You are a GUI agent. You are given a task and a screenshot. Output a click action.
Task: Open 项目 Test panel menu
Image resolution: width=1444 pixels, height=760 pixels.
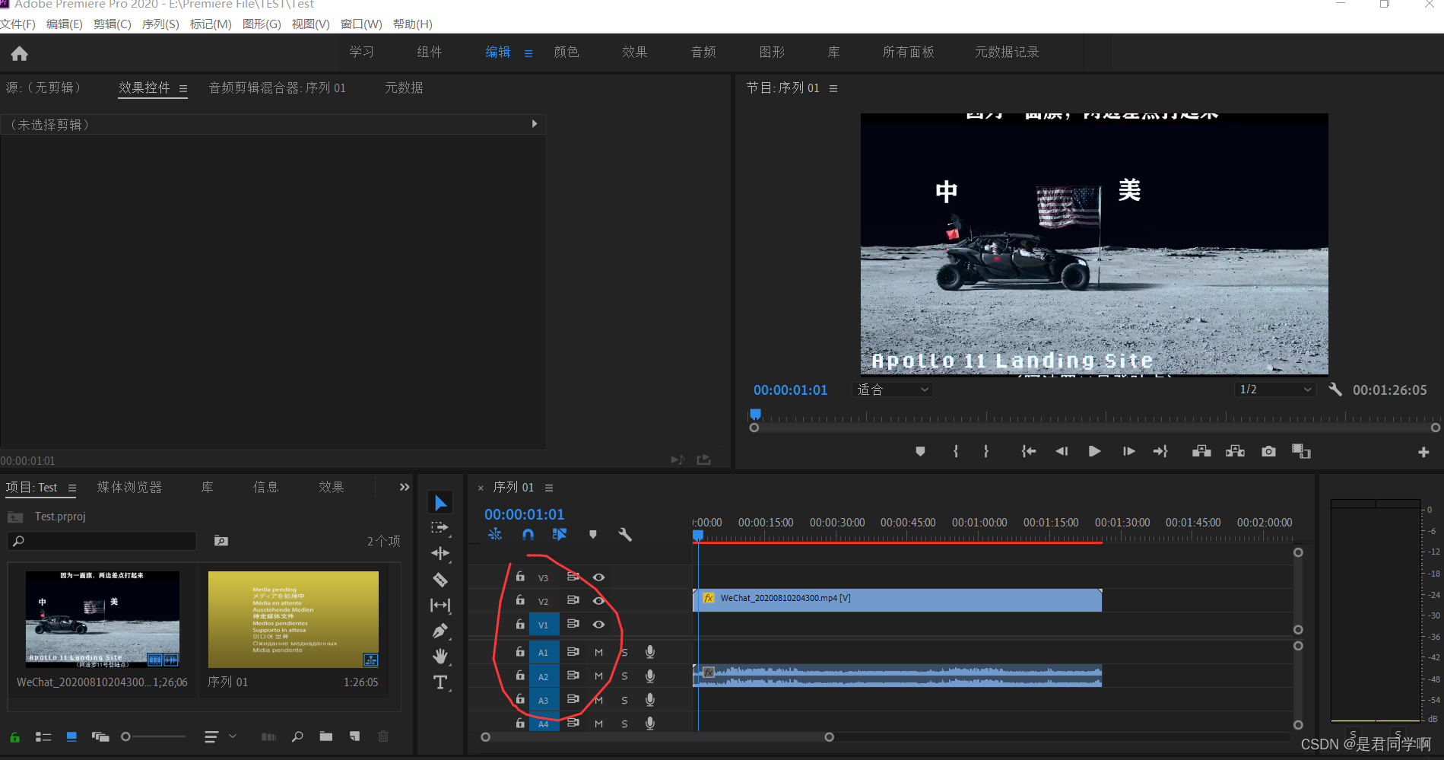click(x=72, y=488)
